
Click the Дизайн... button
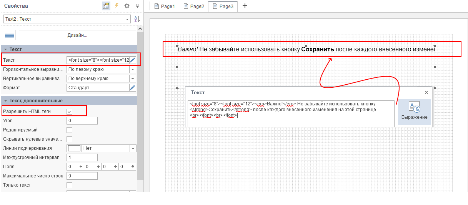(77, 35)
